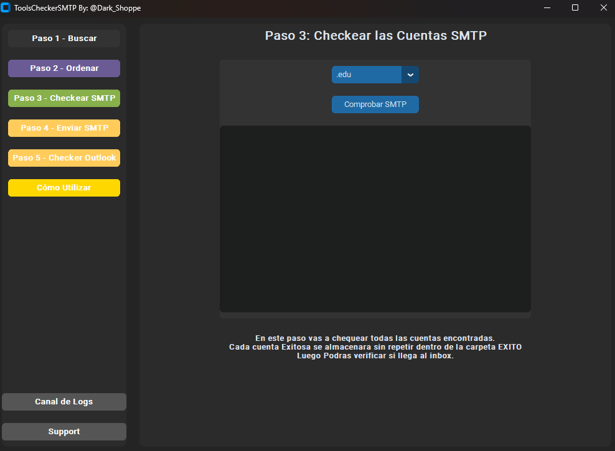Select Paso 3 - Checkear SMTP
The width and height of the screenshot is (615, 451).
63,98
